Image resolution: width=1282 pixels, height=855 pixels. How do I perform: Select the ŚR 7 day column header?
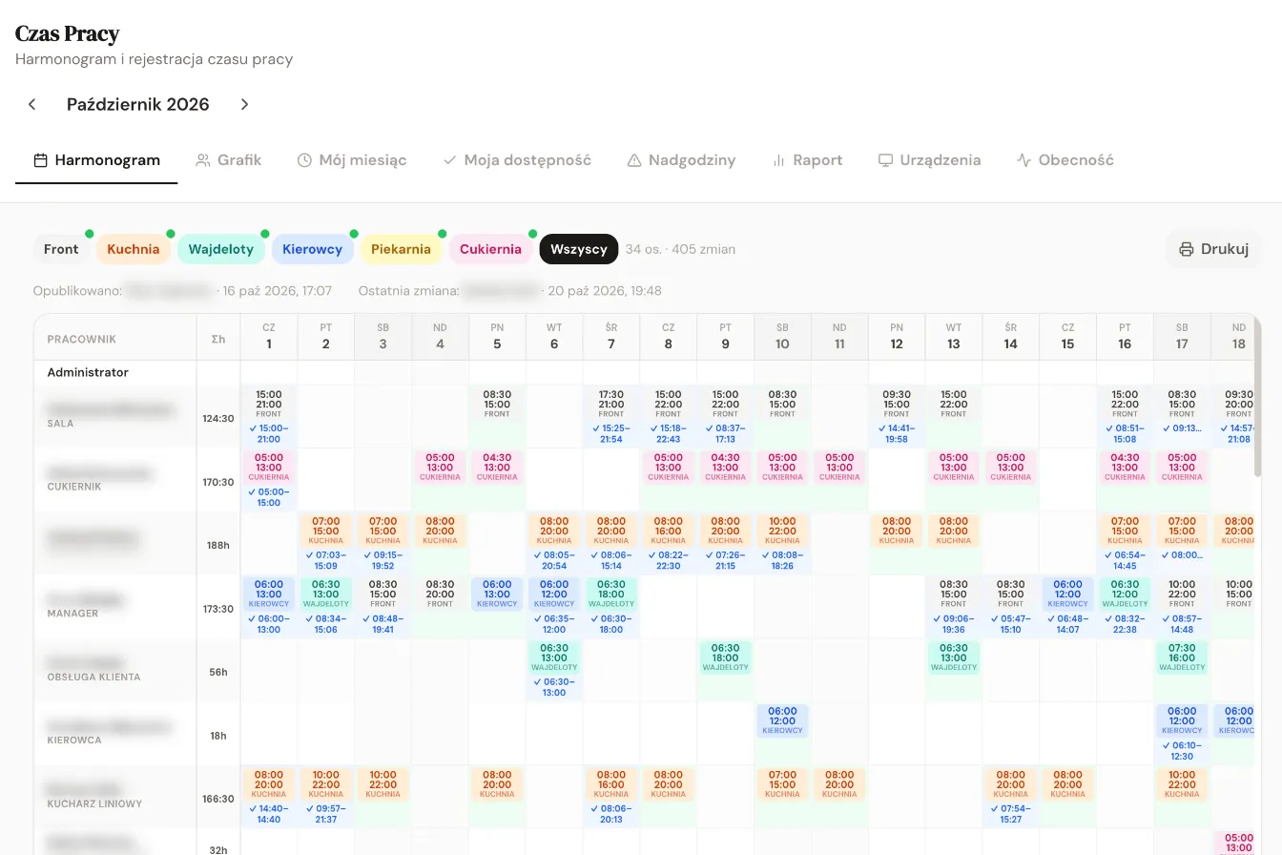[611, 336]
